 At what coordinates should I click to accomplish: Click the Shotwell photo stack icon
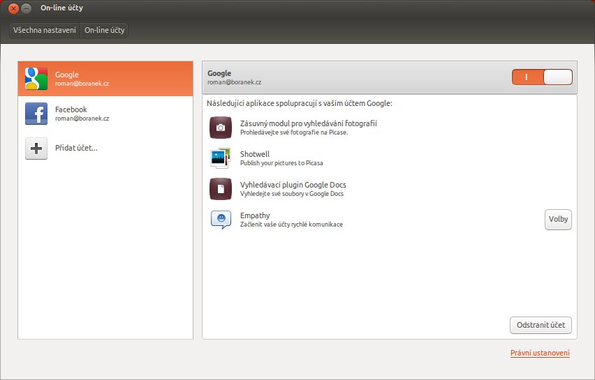pos(221,158)
